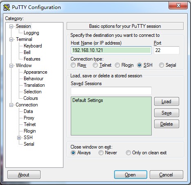Expand the SSH tree node

(x=19, y=138)
